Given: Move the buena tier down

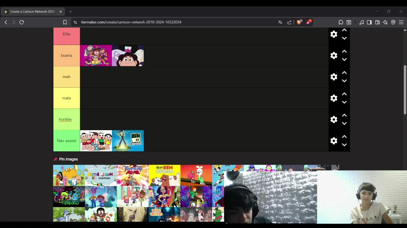Looking at the screenshot, I should [x=344, y=60].
